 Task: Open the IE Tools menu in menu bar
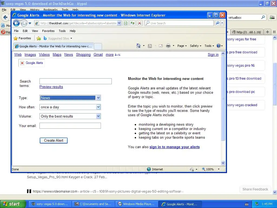pyautogui.click(x=62, y=31)
